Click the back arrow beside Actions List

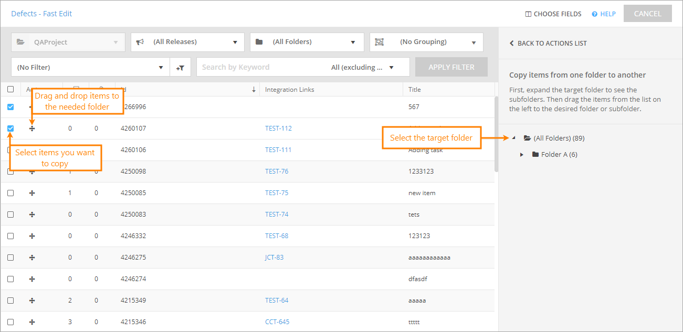tap(512, 44)
